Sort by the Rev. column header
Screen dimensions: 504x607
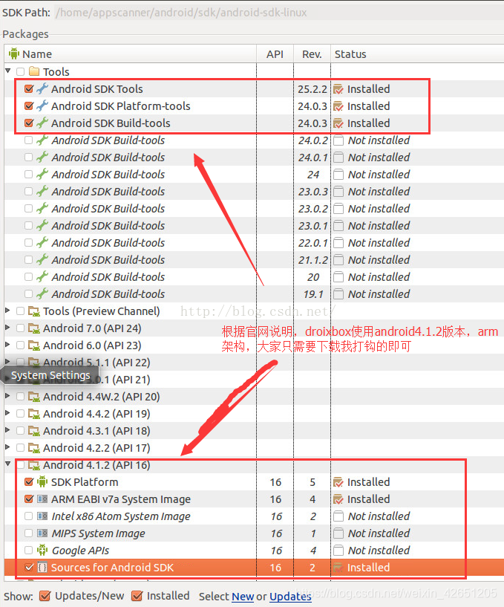(x=312, y=53)
